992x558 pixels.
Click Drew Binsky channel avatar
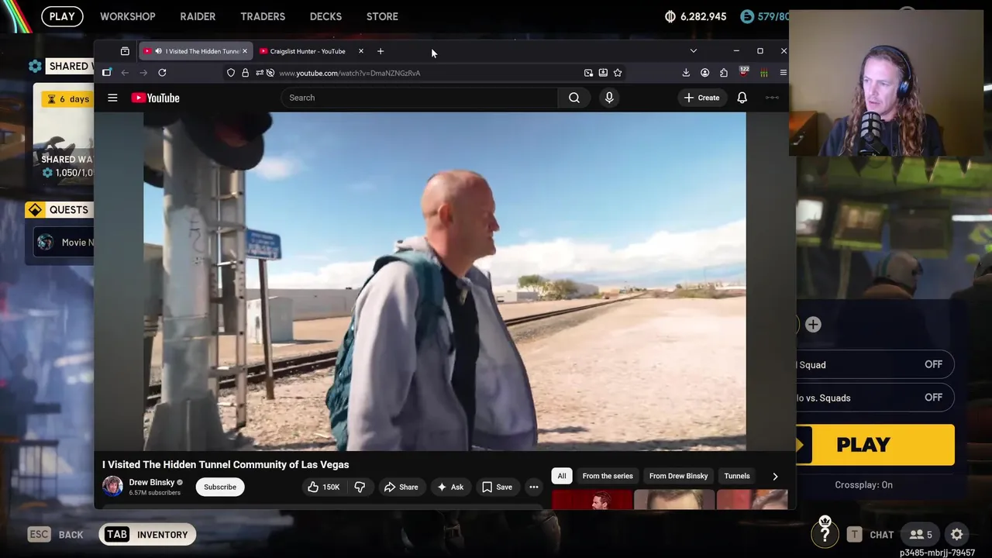click(112, 487)
